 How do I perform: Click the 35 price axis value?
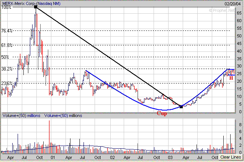239,59
